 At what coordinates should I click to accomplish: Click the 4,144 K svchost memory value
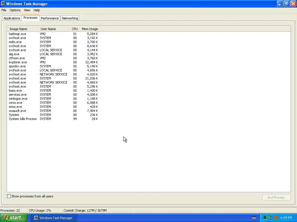coord(93,50)
